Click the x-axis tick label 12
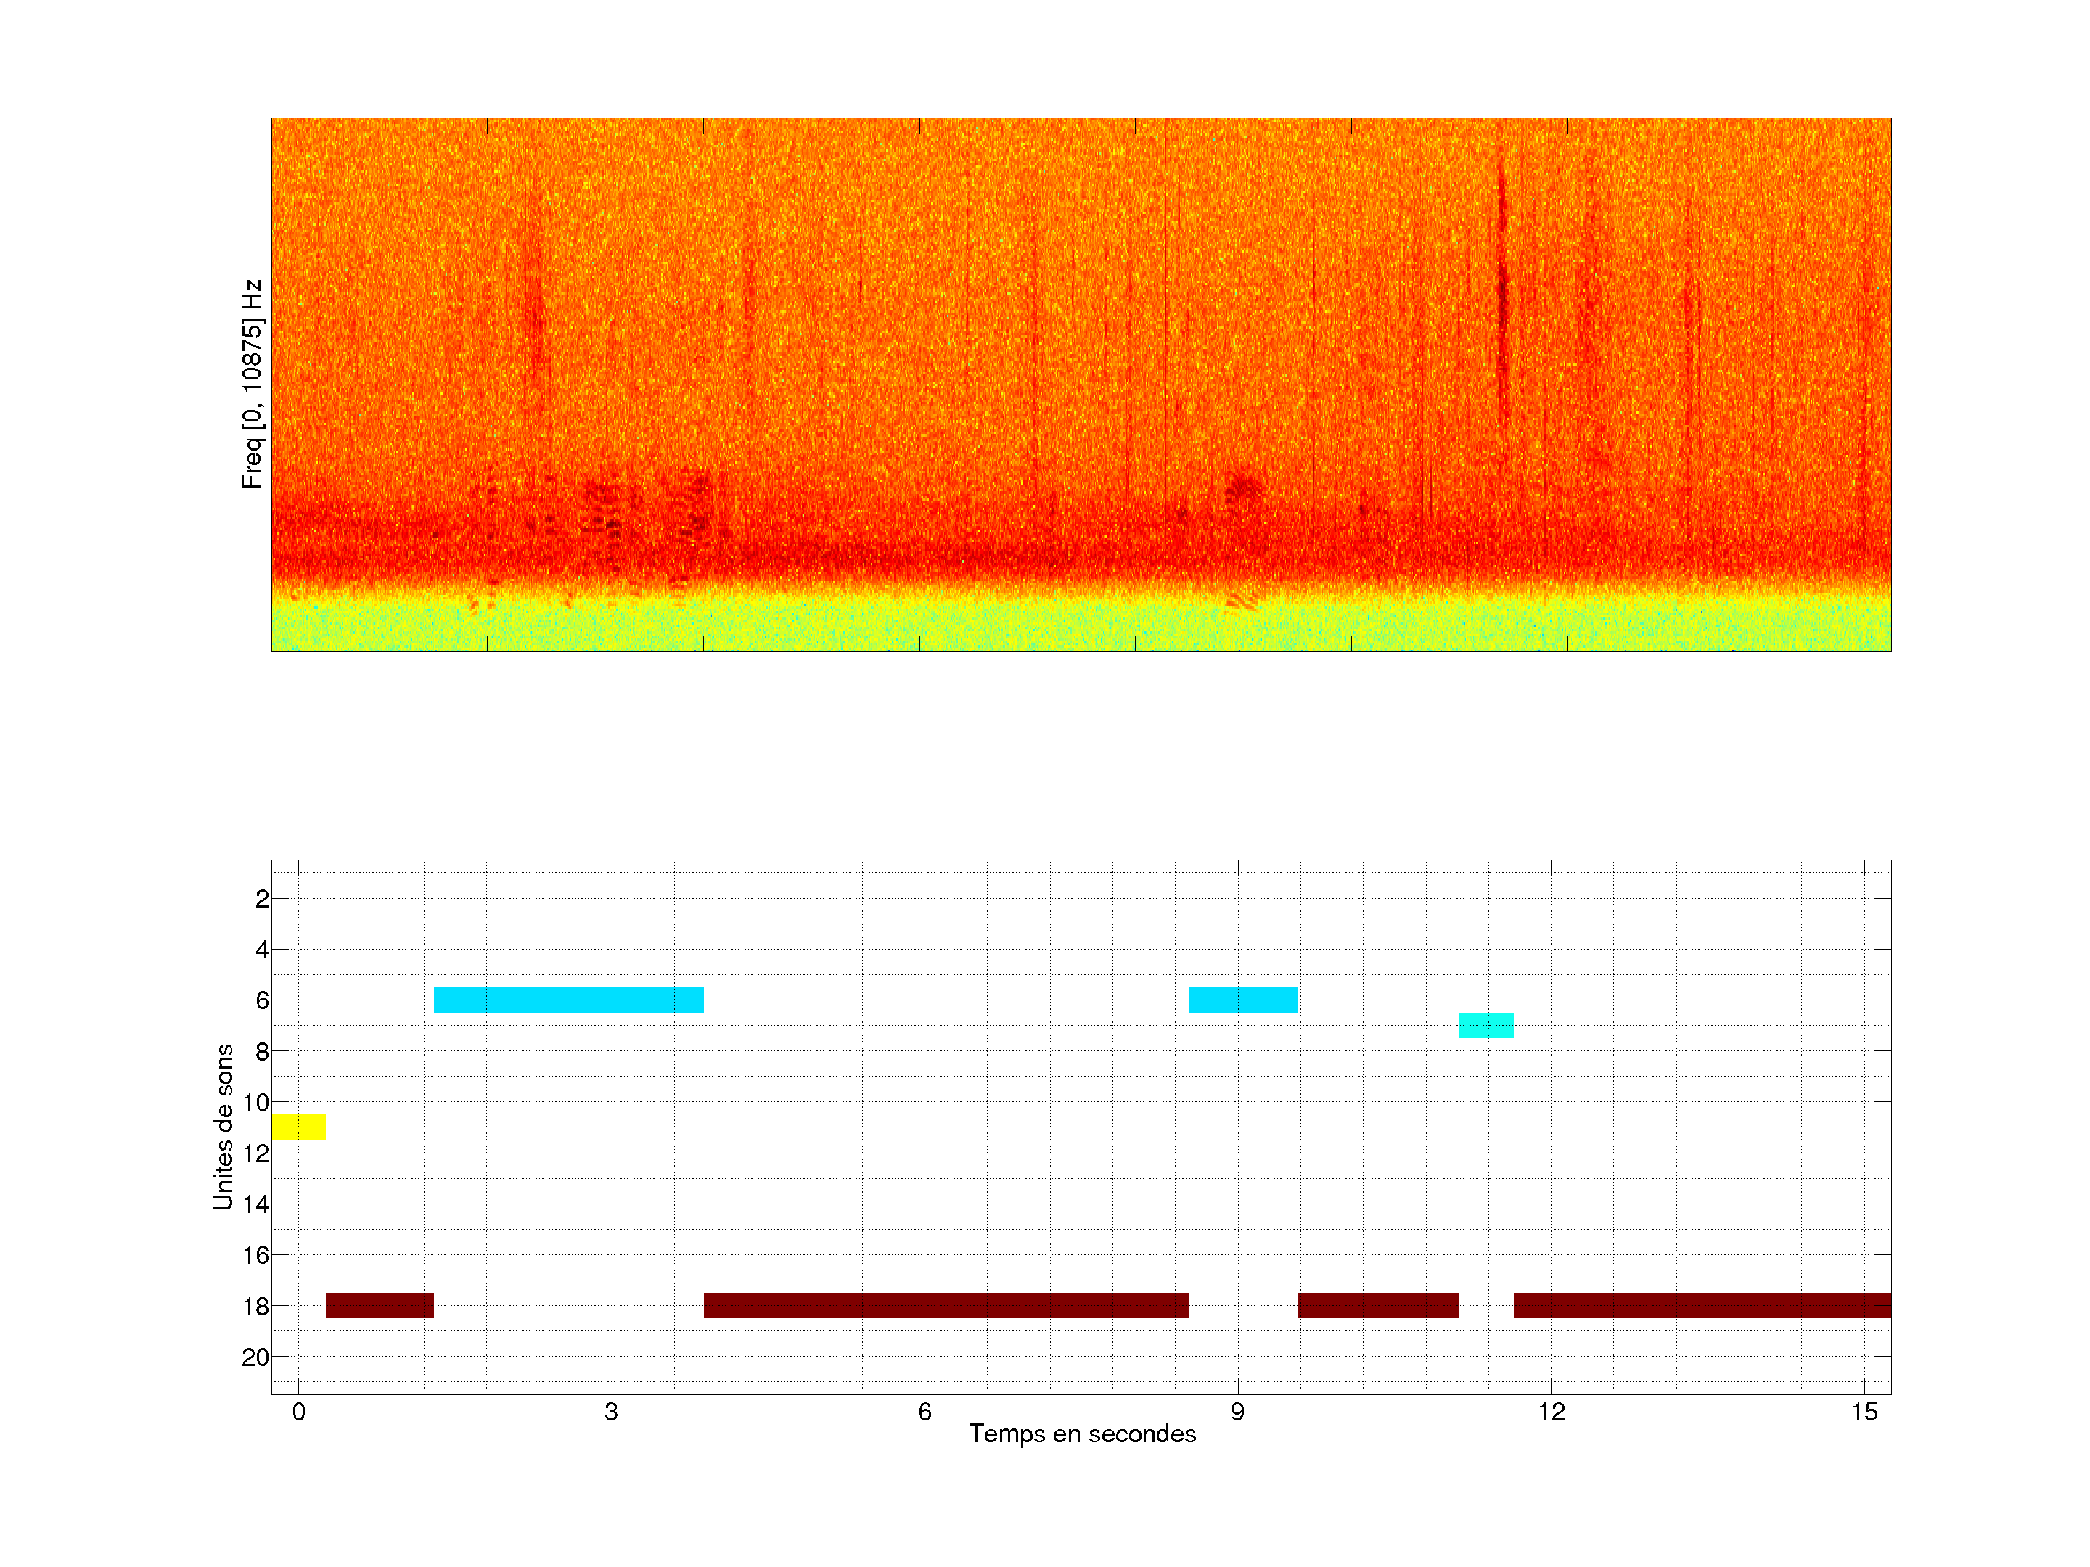Screen dimensions: 2090x1567 coord(1551,1412)
